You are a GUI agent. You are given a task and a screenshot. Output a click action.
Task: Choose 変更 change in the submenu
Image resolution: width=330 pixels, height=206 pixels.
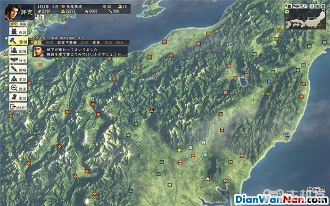[x=96, y=42]
